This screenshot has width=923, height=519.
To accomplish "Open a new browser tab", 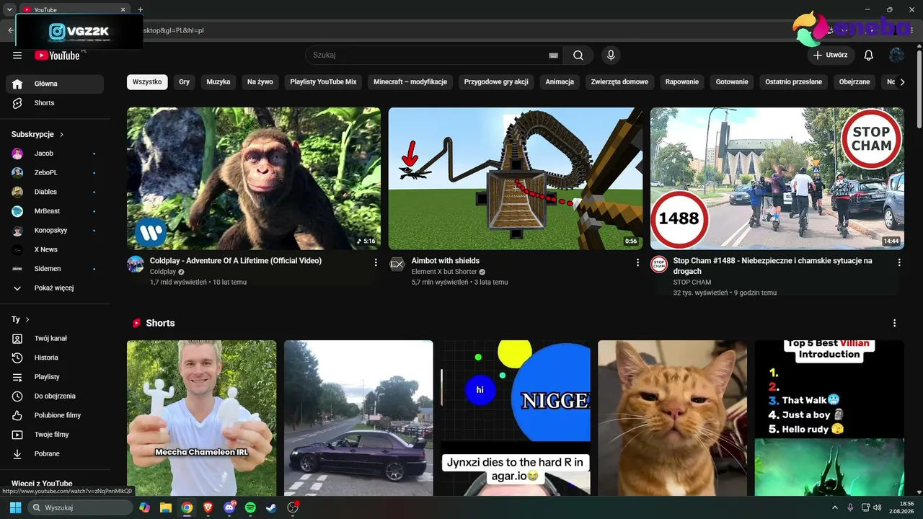I will [140, 9].
